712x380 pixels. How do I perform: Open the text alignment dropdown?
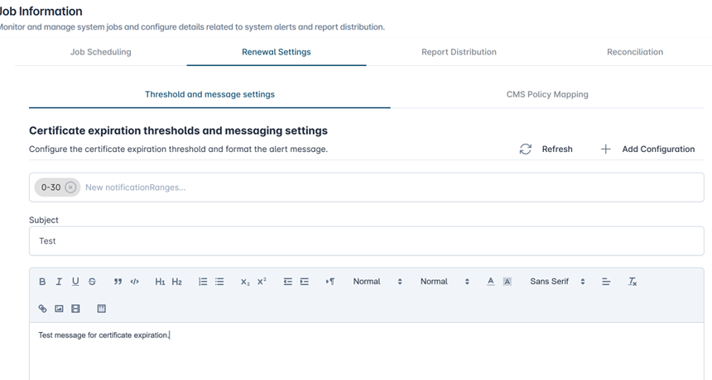tap(605, 282)
